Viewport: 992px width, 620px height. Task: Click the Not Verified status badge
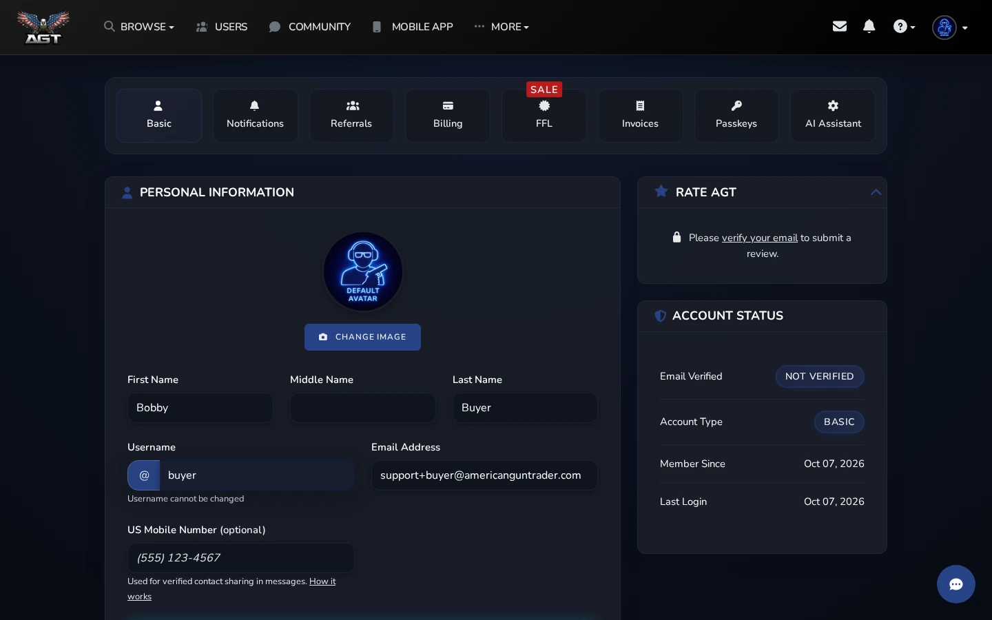(x=820, y=376)
